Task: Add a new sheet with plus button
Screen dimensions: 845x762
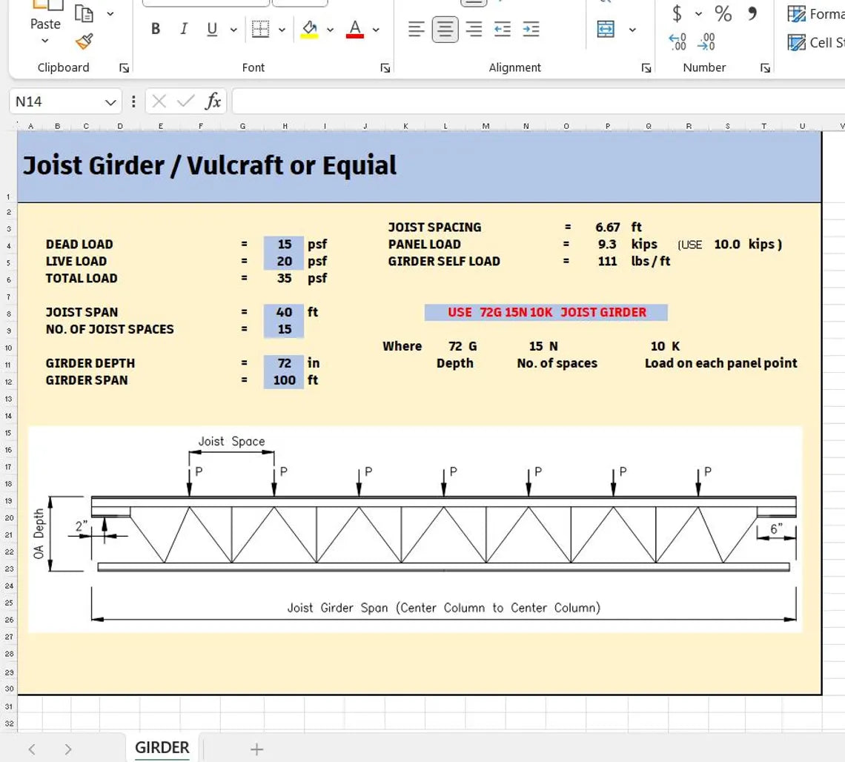Action: pyautogui.click(x=257, y=749)
